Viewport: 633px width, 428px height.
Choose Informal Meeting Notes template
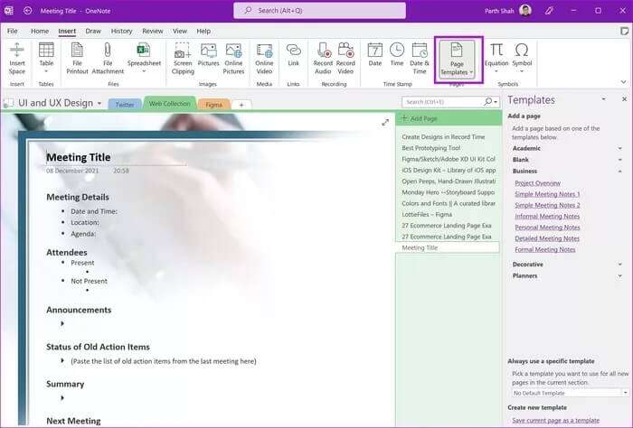pos(547,217)
